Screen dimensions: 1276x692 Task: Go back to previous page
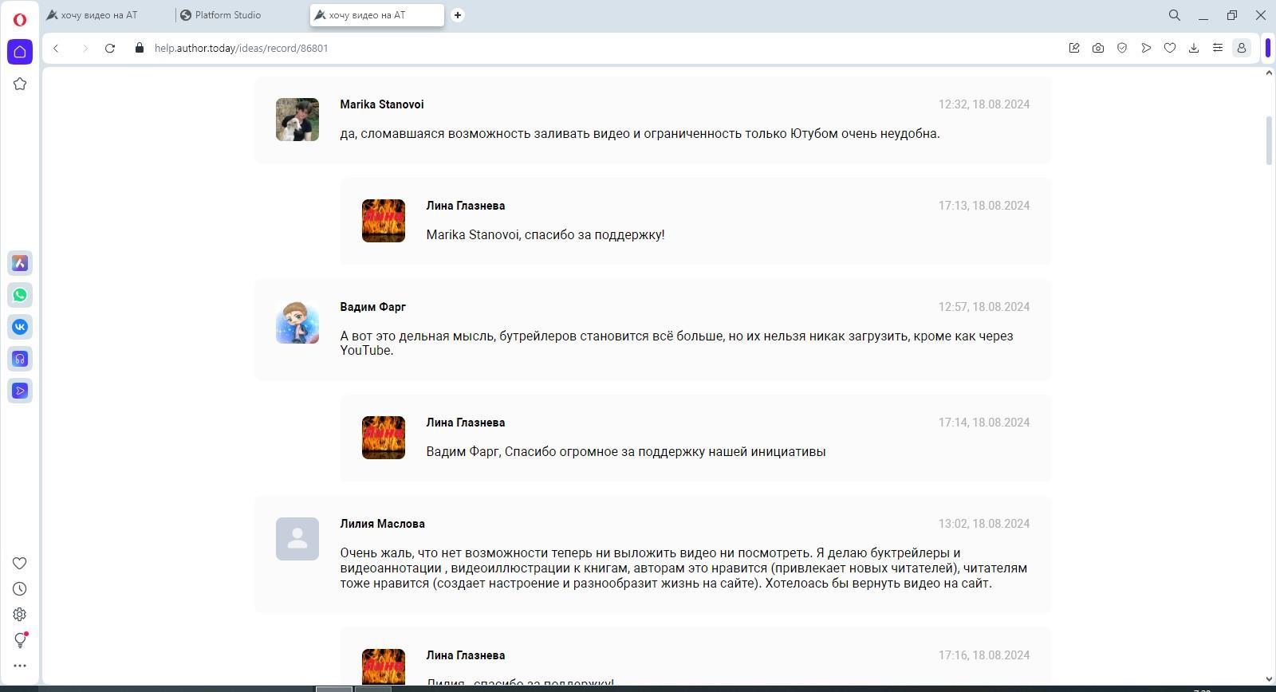point(56,48)
